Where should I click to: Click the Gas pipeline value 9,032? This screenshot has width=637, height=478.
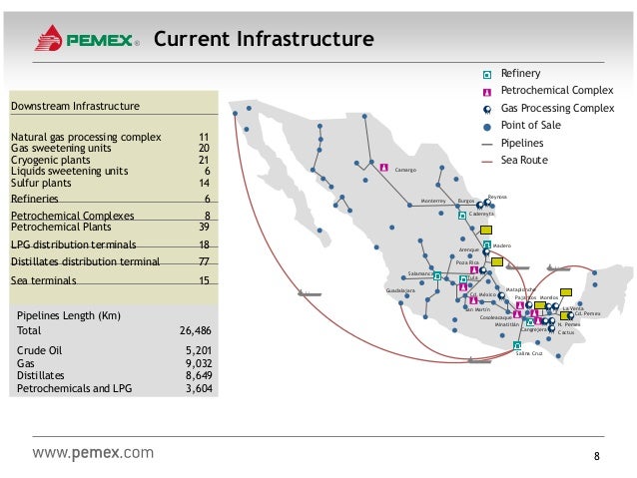point(199,363)
